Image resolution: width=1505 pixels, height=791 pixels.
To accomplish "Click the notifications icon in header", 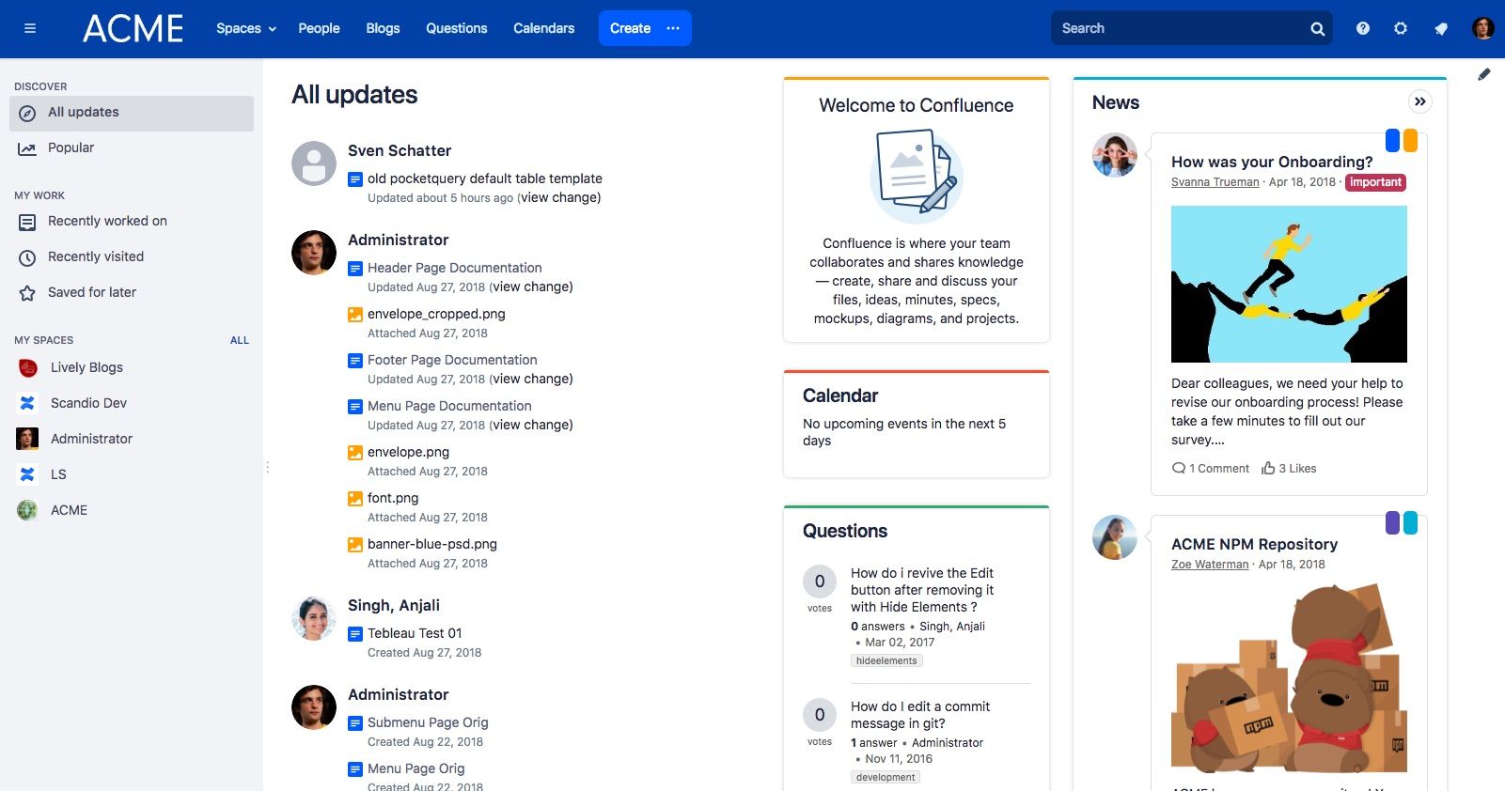I will click(x=1440, y=28).
